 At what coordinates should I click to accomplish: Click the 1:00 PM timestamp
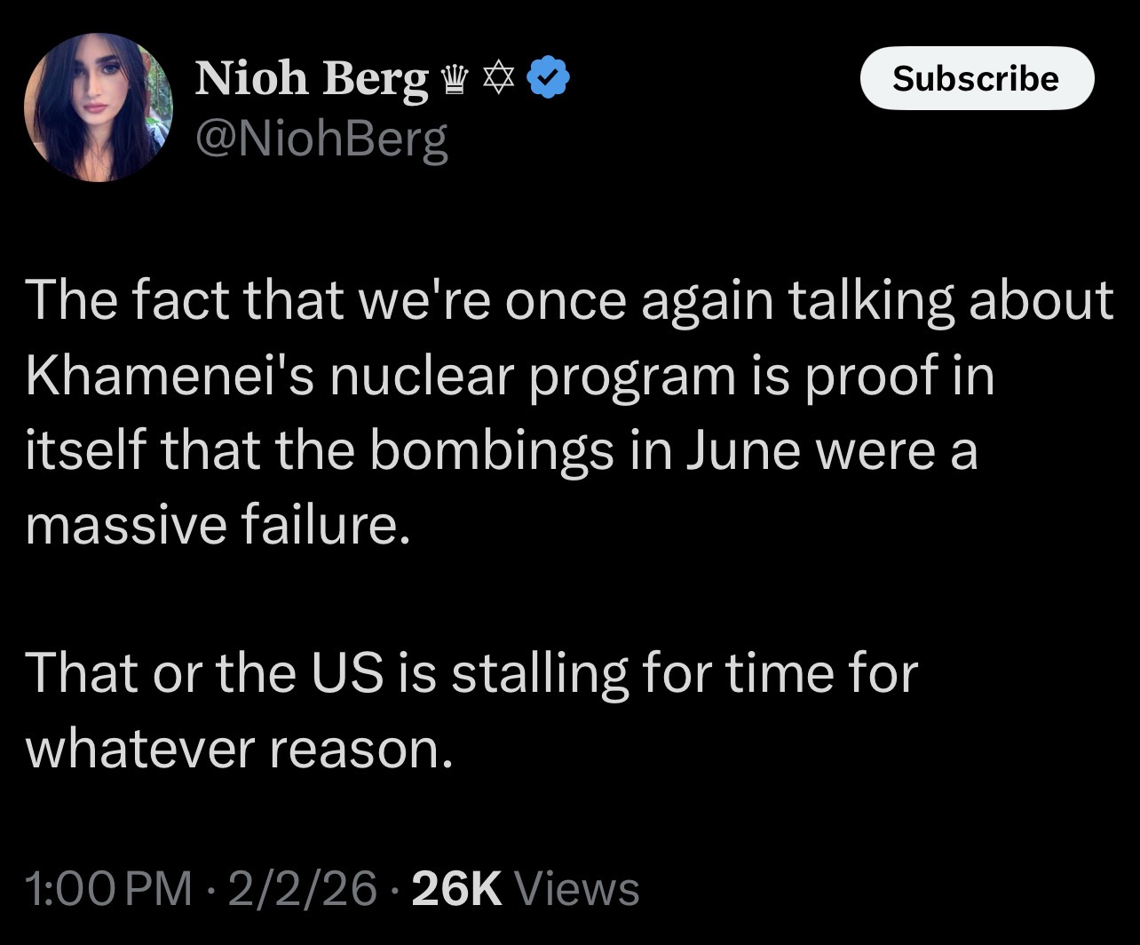tap(108, 888)
